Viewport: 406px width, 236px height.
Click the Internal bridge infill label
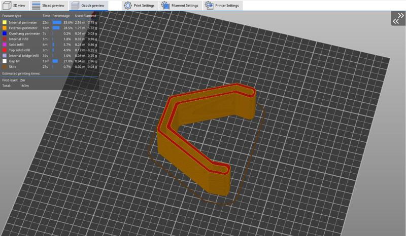[24, 56]
